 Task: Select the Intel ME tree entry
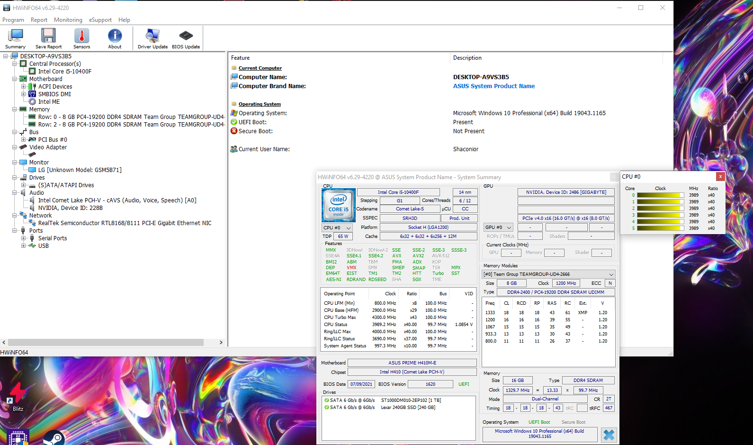point(49,102)
